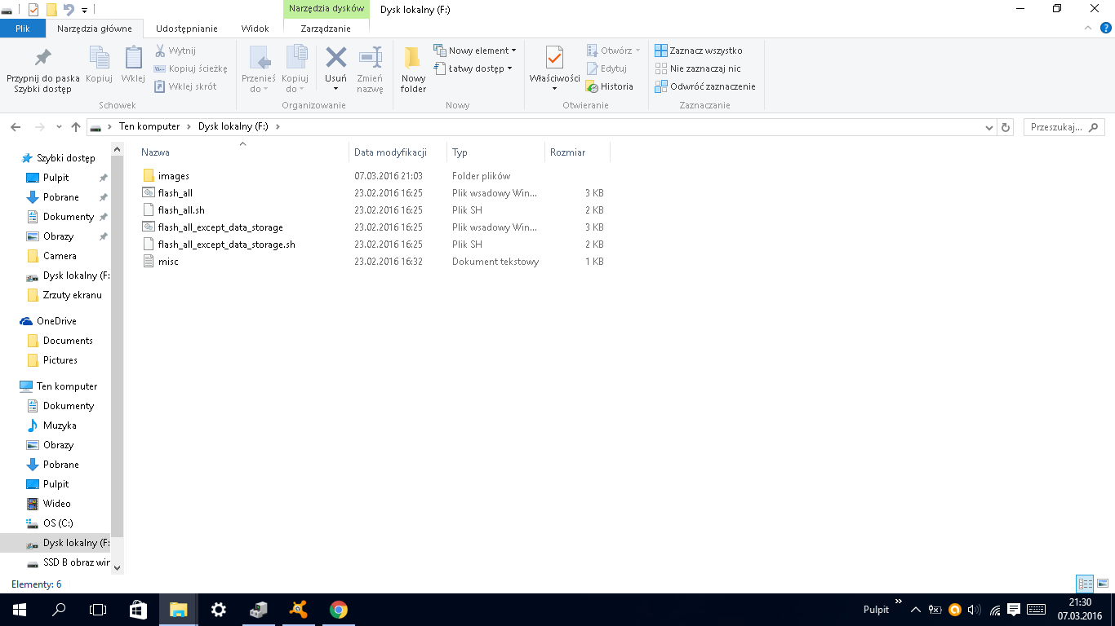This screenshot has height=626, width=1115.
Task: Expand address bar history dropdown arrow
Action: coord(989,127)
